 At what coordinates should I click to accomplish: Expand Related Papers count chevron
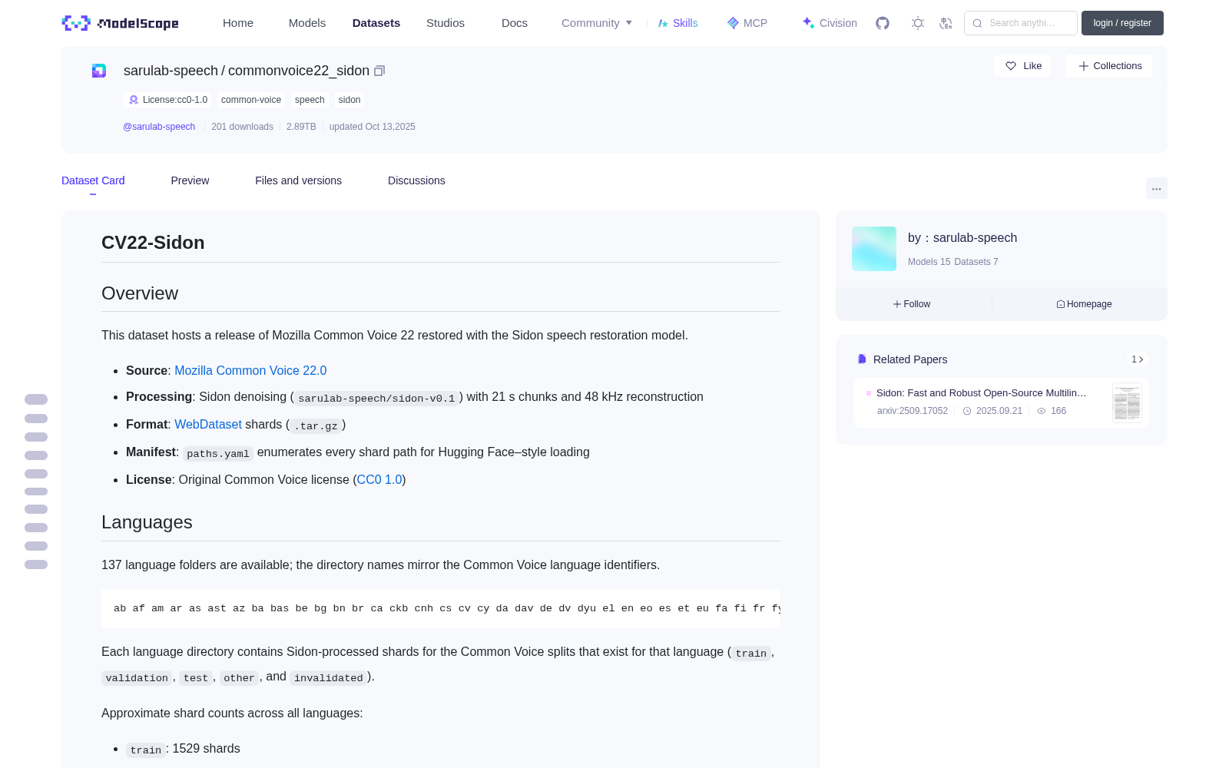coord(1138,359)
